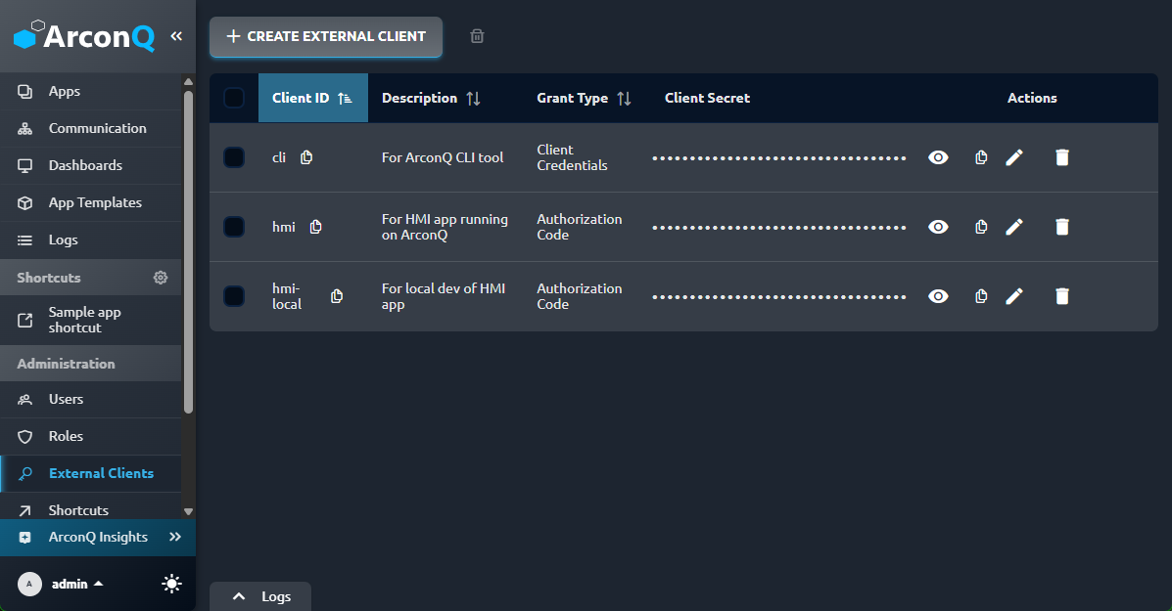Click Authorization Code in the hmi row
Viewport: 1172px width, 611px height.
click(x=580, y=227)
